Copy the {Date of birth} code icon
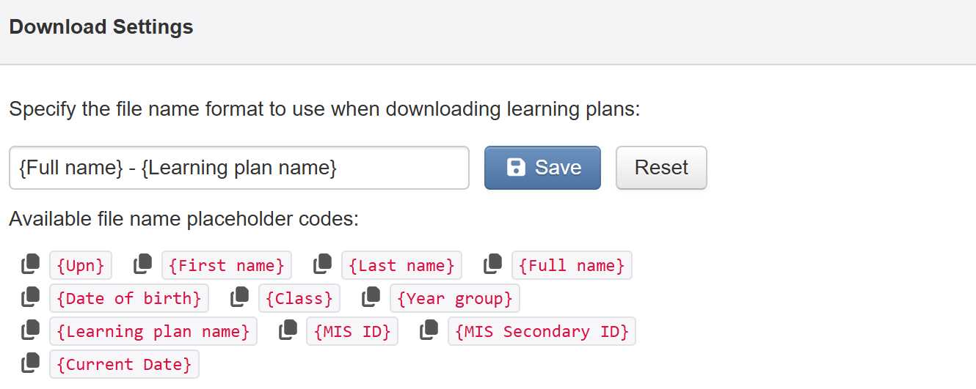The width and height of the screenshot is (976, 389). tap(30, 297)
